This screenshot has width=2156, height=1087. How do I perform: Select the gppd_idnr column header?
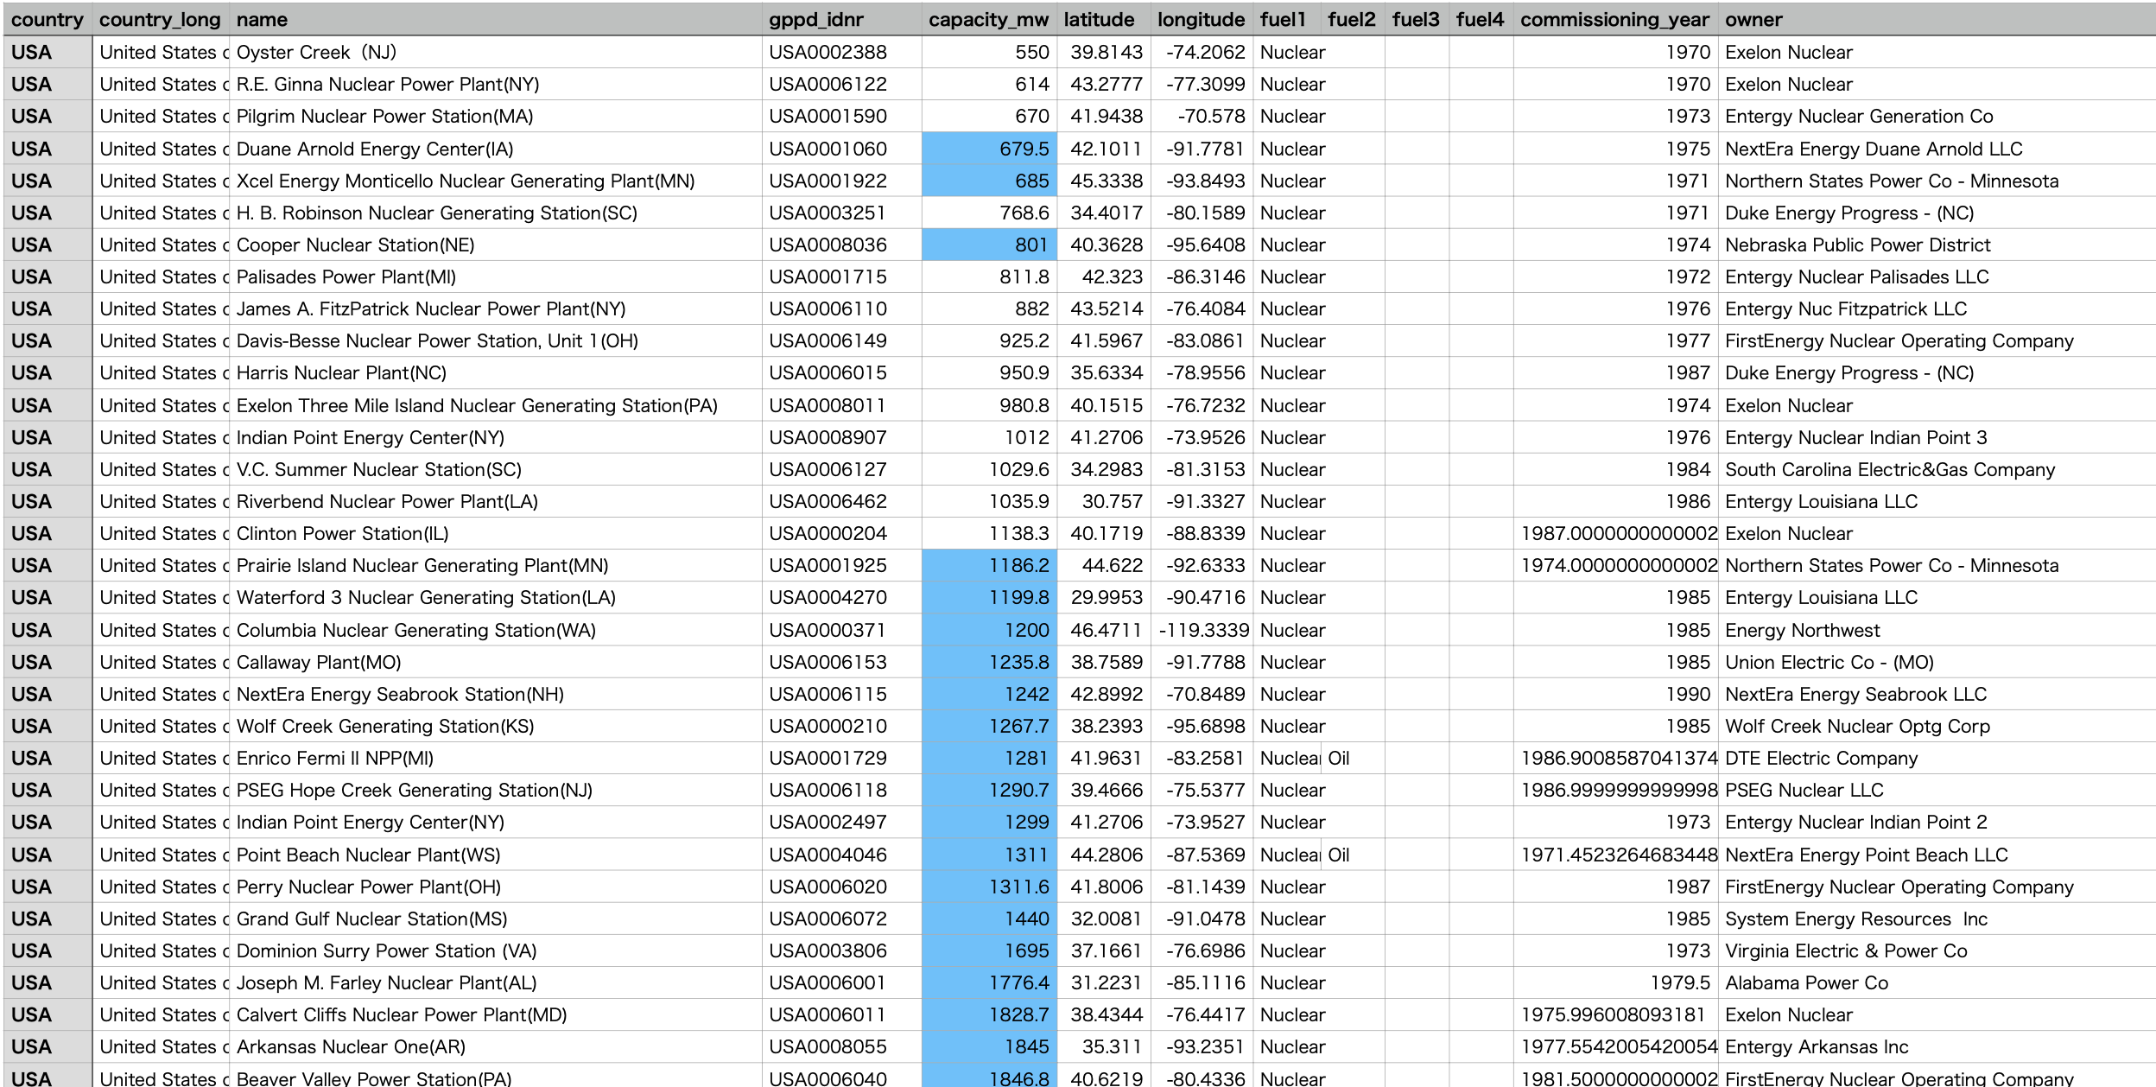pos(815,19)
